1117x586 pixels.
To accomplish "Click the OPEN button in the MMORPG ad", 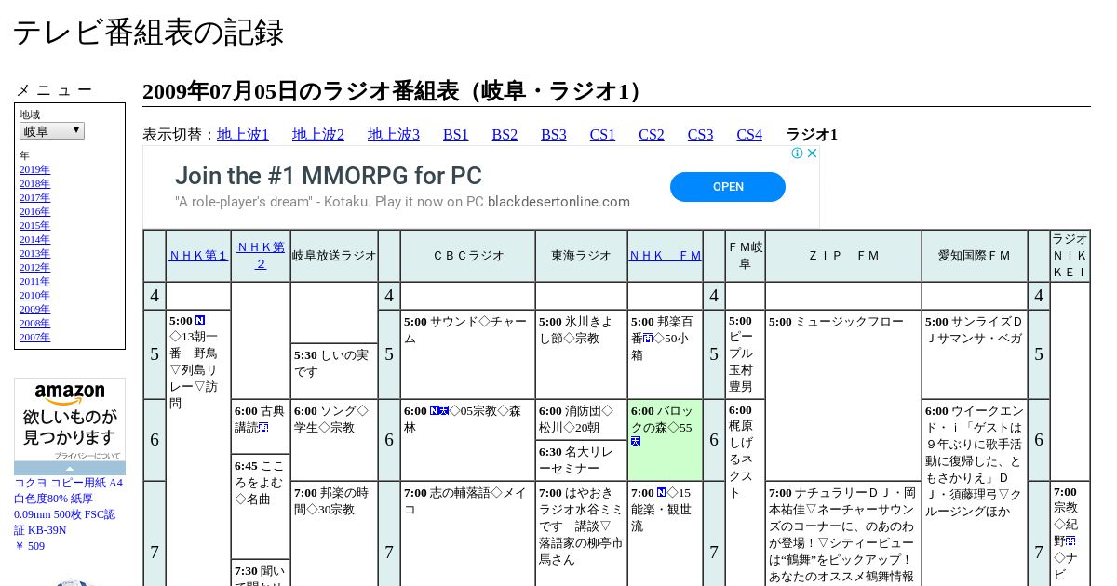I will tap(728, 187).
